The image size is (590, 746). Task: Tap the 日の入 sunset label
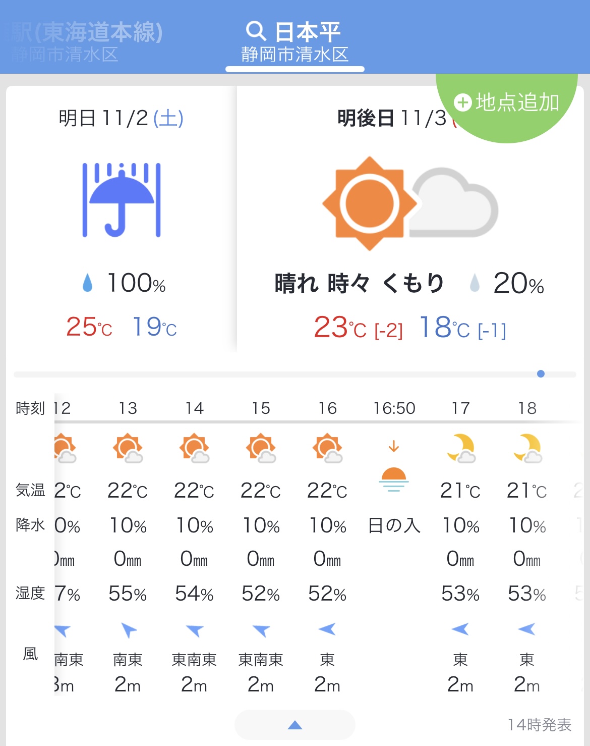[x=394, y=525]
